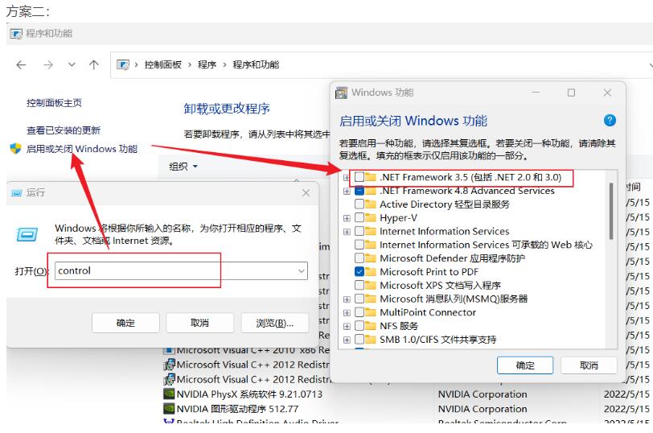Click the forward navigation arrow
The height and width of the screenshot is (433, 653).
pyautogui.click(x=48, y=64)
